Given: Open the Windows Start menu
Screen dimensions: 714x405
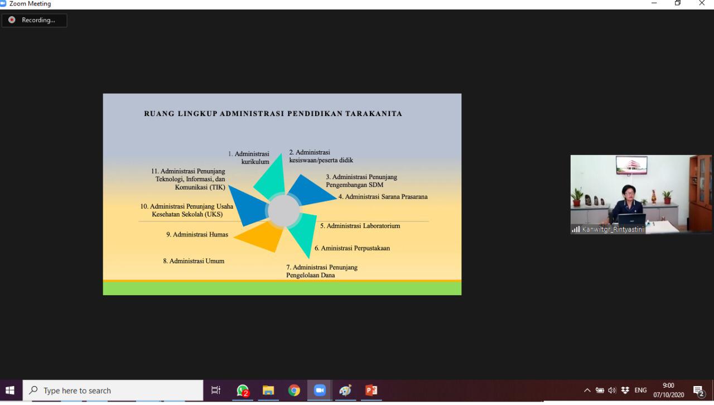Looking at the screenshot, I should (10, 390).
